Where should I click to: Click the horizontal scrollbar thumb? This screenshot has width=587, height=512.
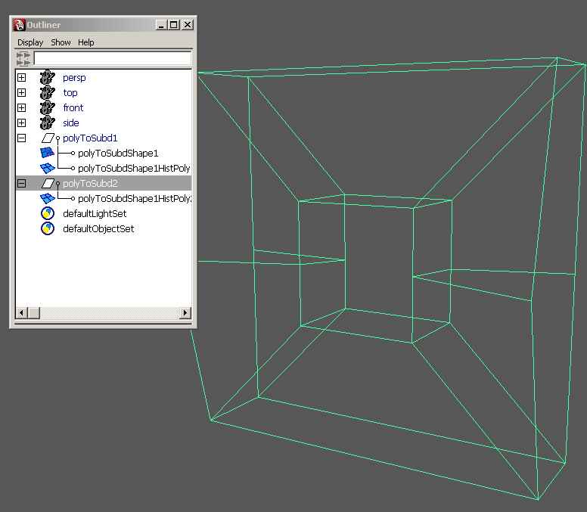click(34, 312)
